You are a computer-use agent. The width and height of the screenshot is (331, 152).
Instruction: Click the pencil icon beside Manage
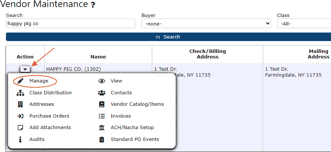point(21,81)
